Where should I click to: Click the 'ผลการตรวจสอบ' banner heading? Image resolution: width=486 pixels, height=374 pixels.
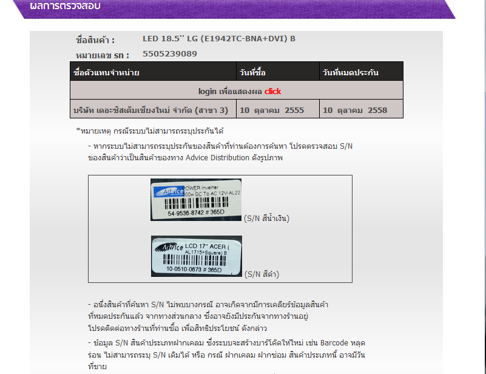tap(65, 6)
